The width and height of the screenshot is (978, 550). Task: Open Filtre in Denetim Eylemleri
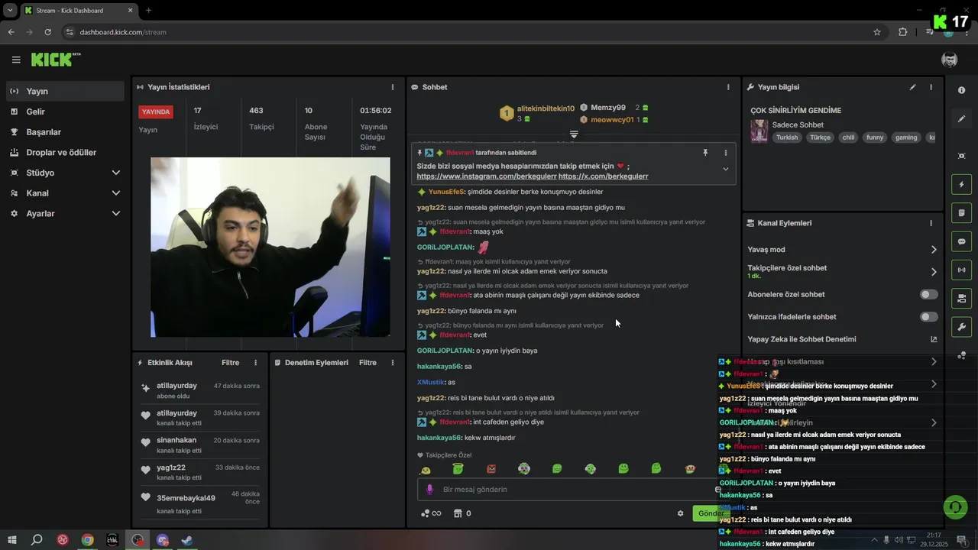pos(368,363)
